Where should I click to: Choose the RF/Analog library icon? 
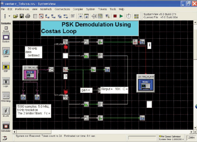pyautogui.click(x=6, y=96)
